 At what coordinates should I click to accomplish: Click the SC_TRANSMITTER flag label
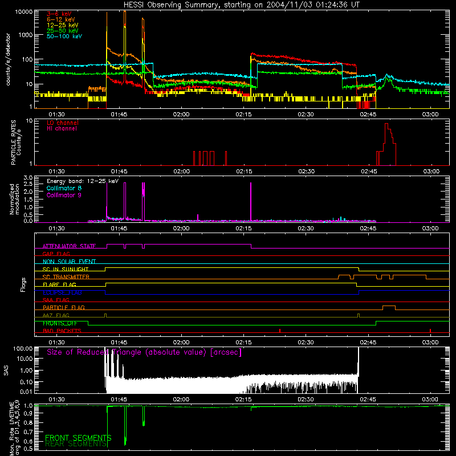click(x=66, y=277)
